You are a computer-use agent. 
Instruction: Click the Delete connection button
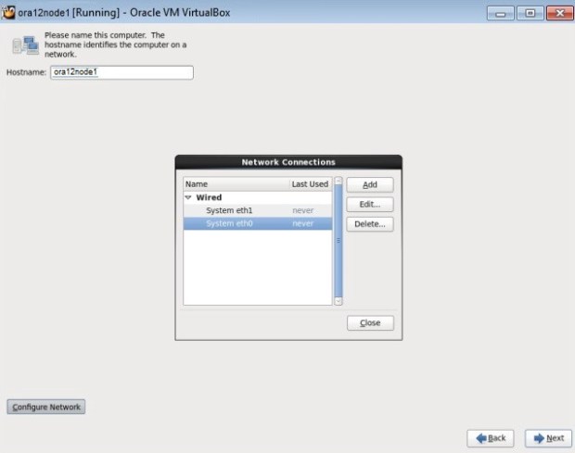(x=370, y=224)
